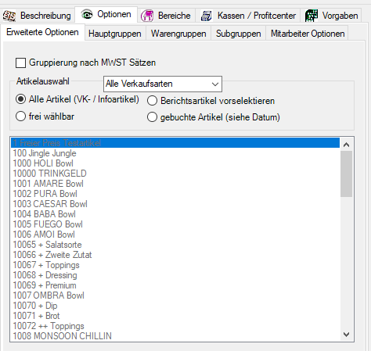Open the Mitarbeiter Optionen tab
Viewport: 371px width, 351px height.
[x=308, y=34]
